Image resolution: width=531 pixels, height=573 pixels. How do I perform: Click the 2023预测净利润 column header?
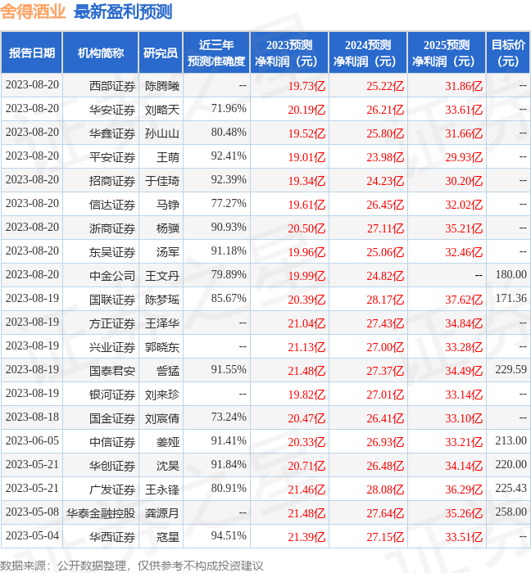pyautogui.click(x=289, y=53)
